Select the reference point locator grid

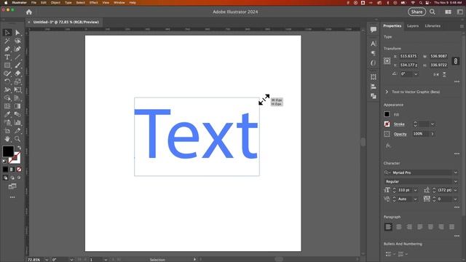click(x=387, y=61)
